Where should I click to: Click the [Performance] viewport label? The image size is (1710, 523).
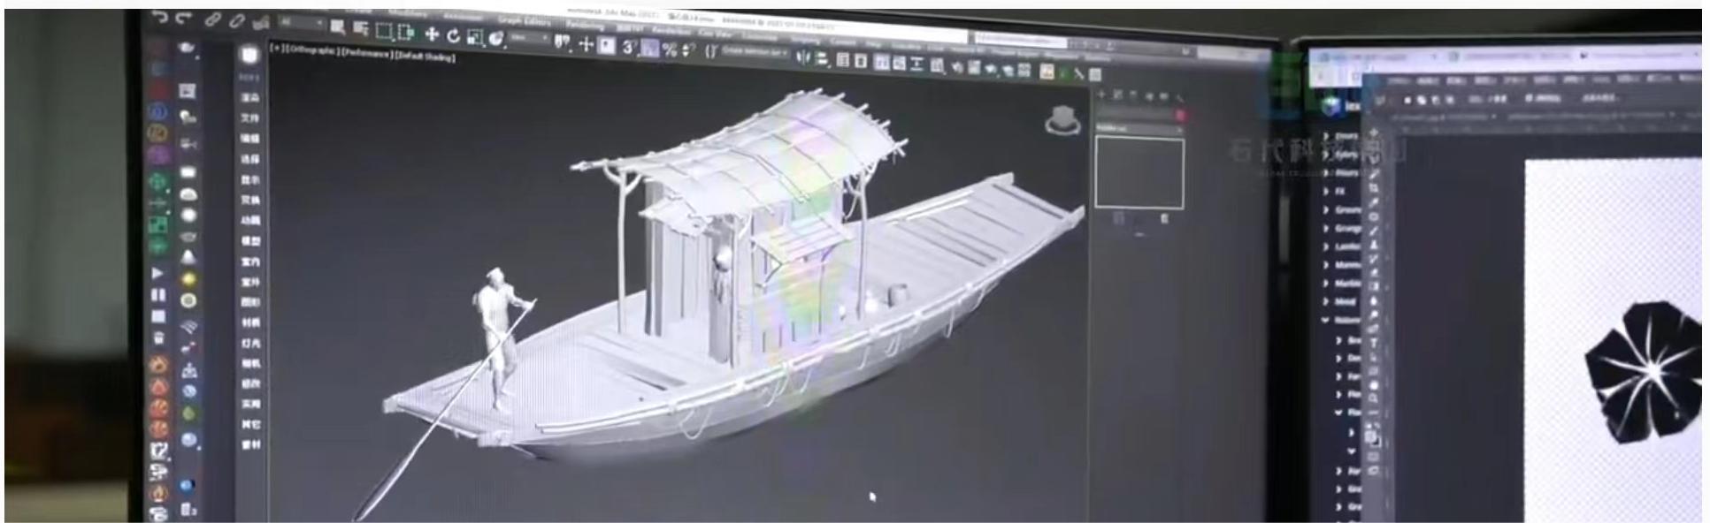[x=368, y=53]
